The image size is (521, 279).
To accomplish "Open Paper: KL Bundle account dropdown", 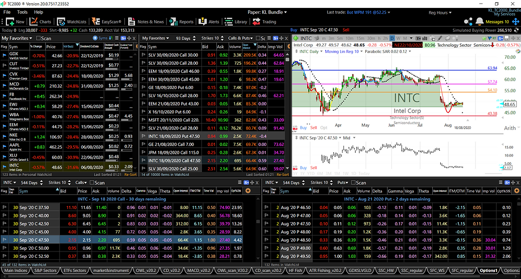I will [x=267, y=12].
